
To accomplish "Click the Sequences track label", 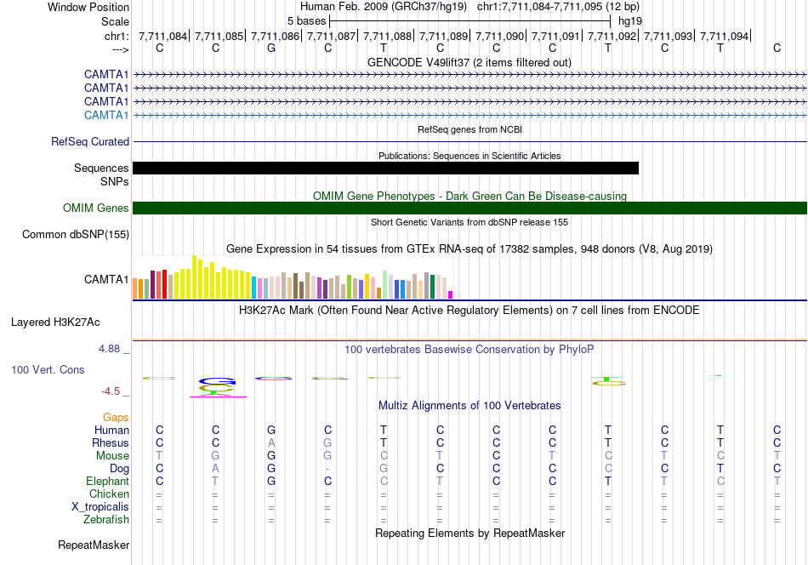I will point(101,168).
